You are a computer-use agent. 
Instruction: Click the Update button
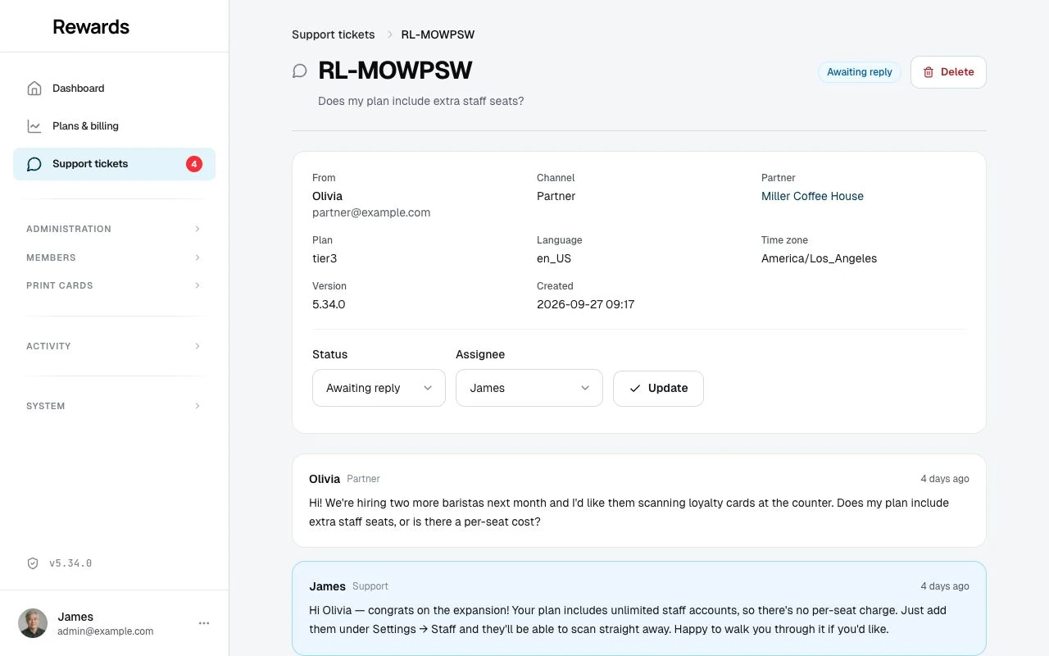pyautogui.click(x=658, y=388)
